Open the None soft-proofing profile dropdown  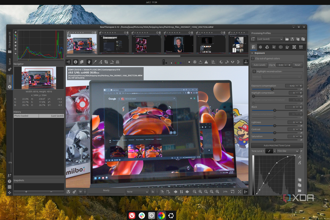[137, 192]
